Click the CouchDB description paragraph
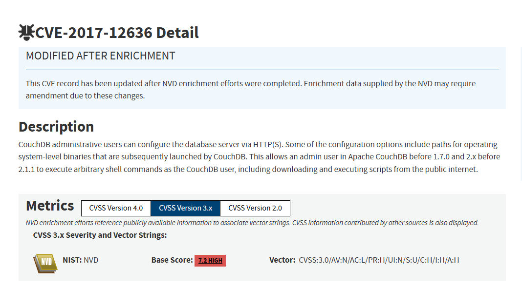Screen dimensions: 522x288 (259, 157)
